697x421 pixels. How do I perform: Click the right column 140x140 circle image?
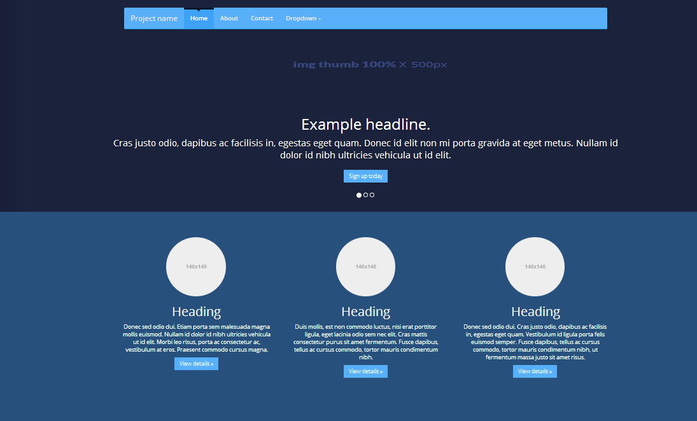click(535, 266)
